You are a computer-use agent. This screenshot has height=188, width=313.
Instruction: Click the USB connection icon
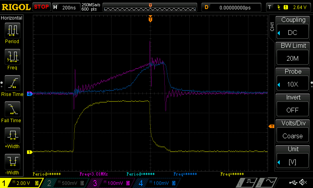click(x=293, y=183)
